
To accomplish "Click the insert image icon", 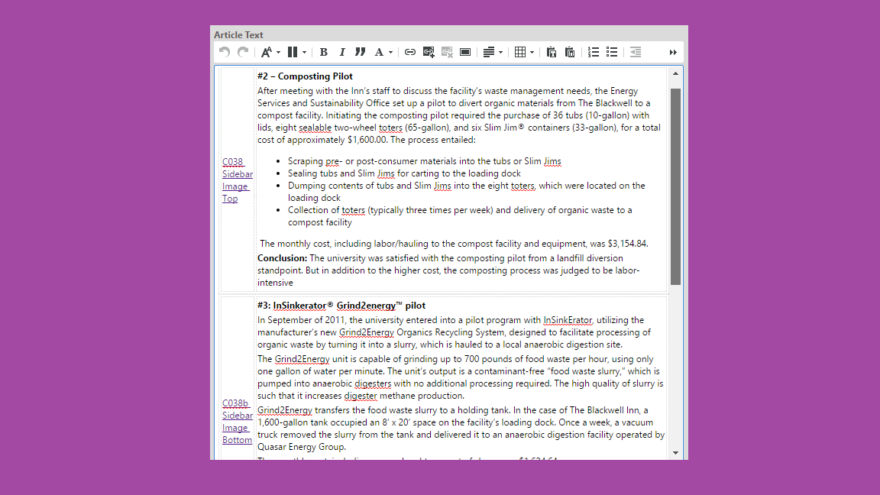I will (x=429, y=52).
